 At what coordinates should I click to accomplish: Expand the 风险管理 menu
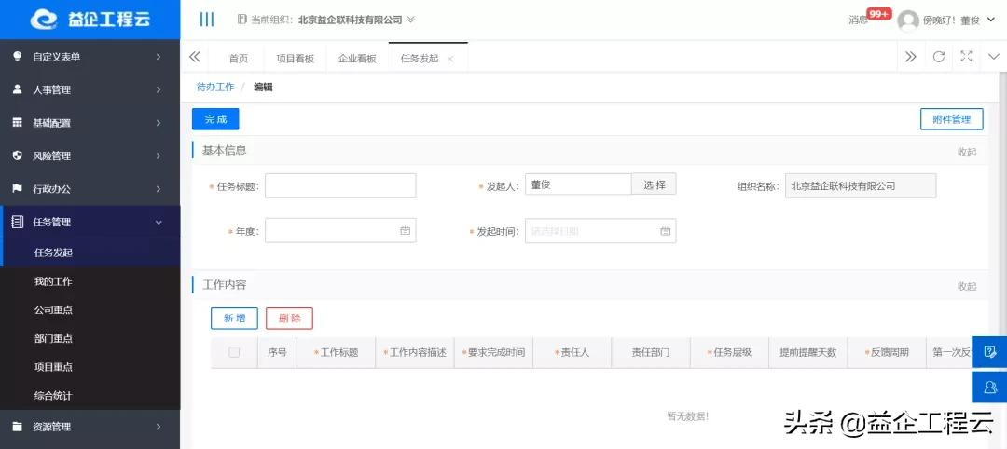point(159,156)
